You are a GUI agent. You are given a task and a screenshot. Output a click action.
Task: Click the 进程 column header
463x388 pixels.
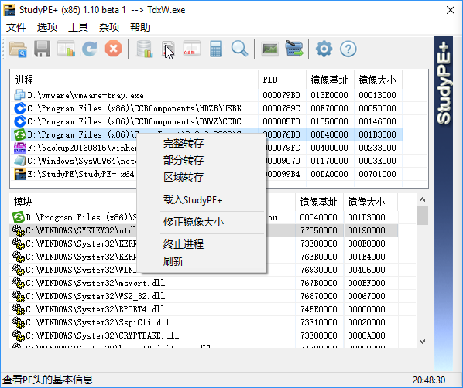coord(134,80)
